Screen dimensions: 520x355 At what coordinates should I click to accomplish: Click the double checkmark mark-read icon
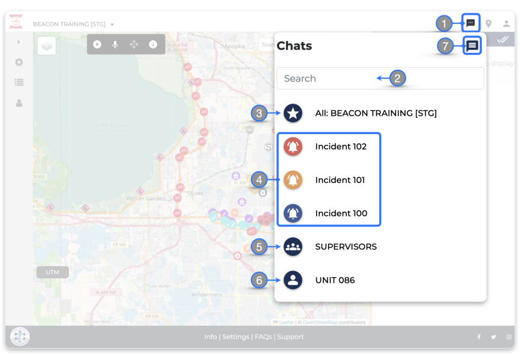[503, 40]
